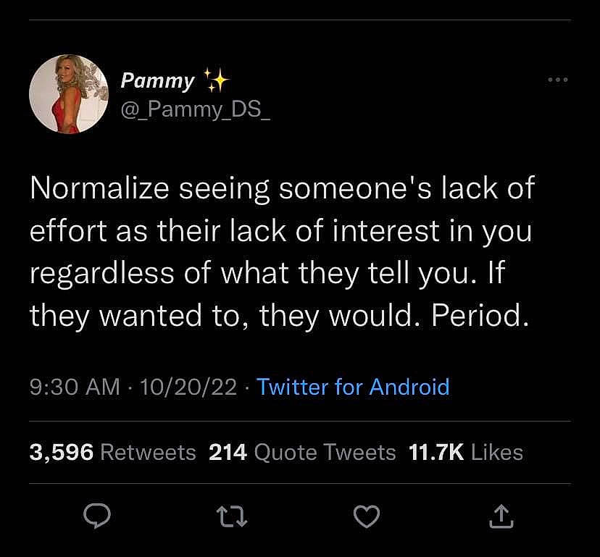Viewport: 600px width, 557px height.
Task: View the 11.7K Likes list
Action: [x=466, y=453]
